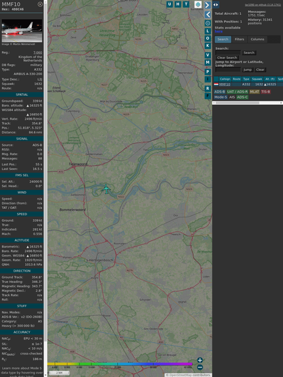Viewport: 283px width, 377px height.
Task: Click the U map toggle button
Action: click(x=169, y=4)
